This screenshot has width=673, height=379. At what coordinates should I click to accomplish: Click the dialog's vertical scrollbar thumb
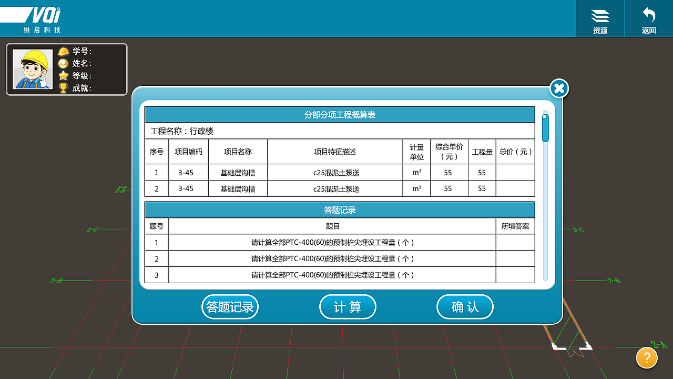(x=545, y=128)
